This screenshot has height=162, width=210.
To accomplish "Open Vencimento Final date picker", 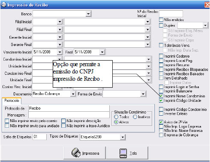I will pyautogui.click(x=102, y=52).
